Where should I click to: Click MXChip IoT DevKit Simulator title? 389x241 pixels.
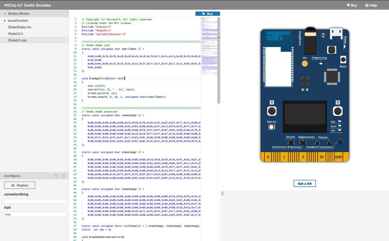[x=28, y=5]
